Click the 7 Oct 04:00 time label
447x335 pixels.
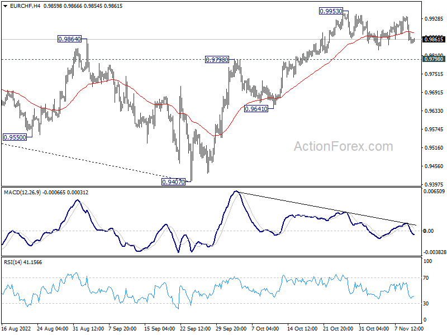(x=265, y=328)
